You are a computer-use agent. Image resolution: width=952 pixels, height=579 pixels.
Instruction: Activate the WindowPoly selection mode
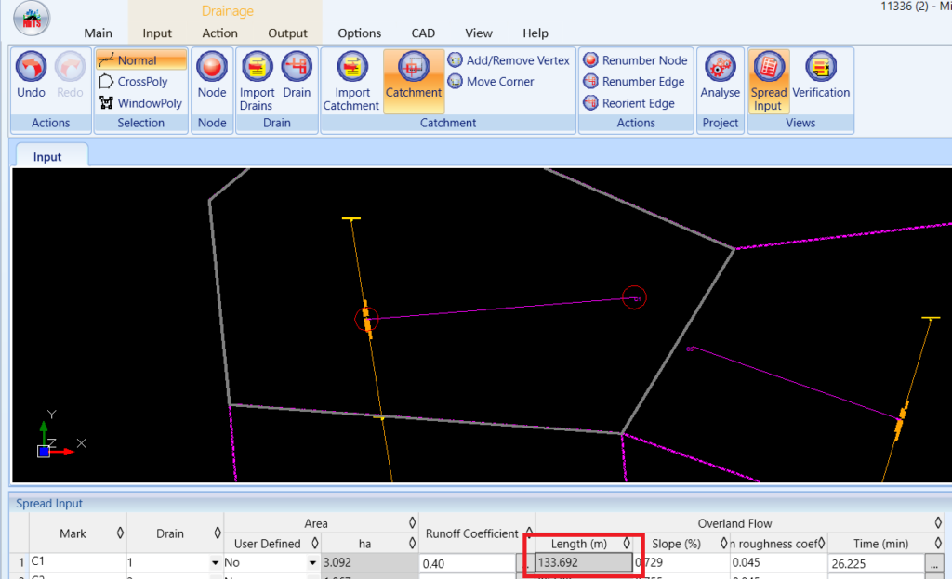141,102
